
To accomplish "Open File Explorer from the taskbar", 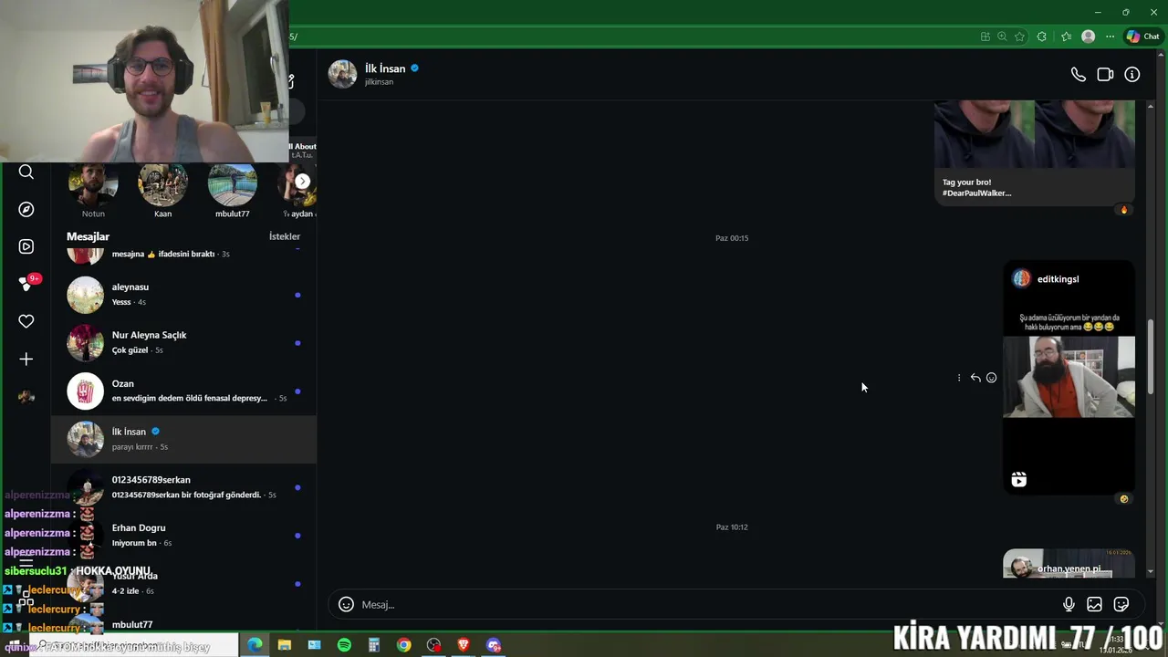I will (x=285, y=645).
